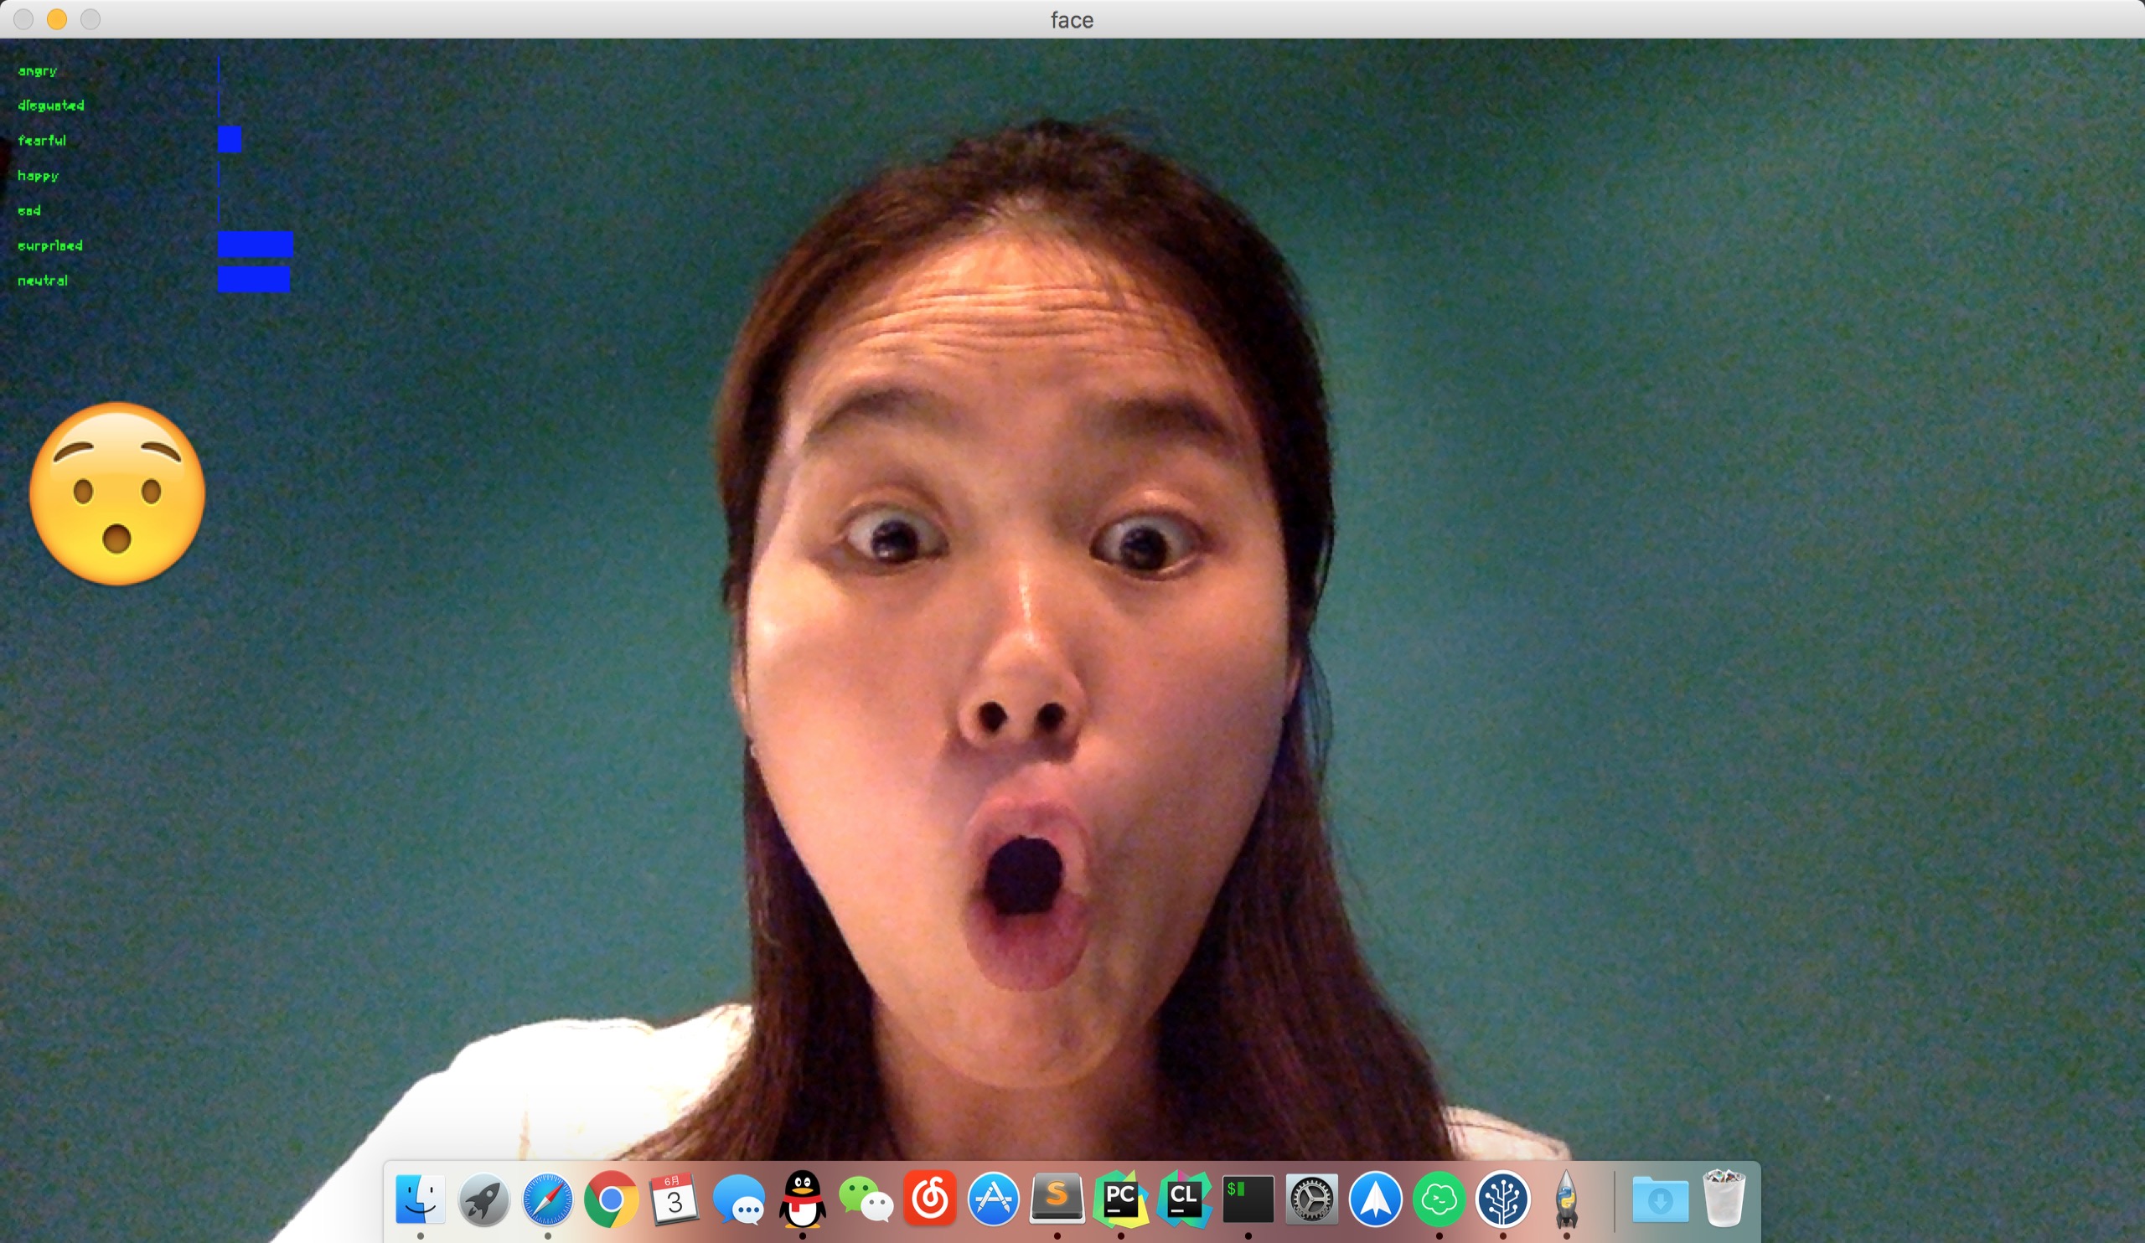Click the blue surprised probability bar
The width and height of the screenshot is (2145, 1243).
pos(256,245)
